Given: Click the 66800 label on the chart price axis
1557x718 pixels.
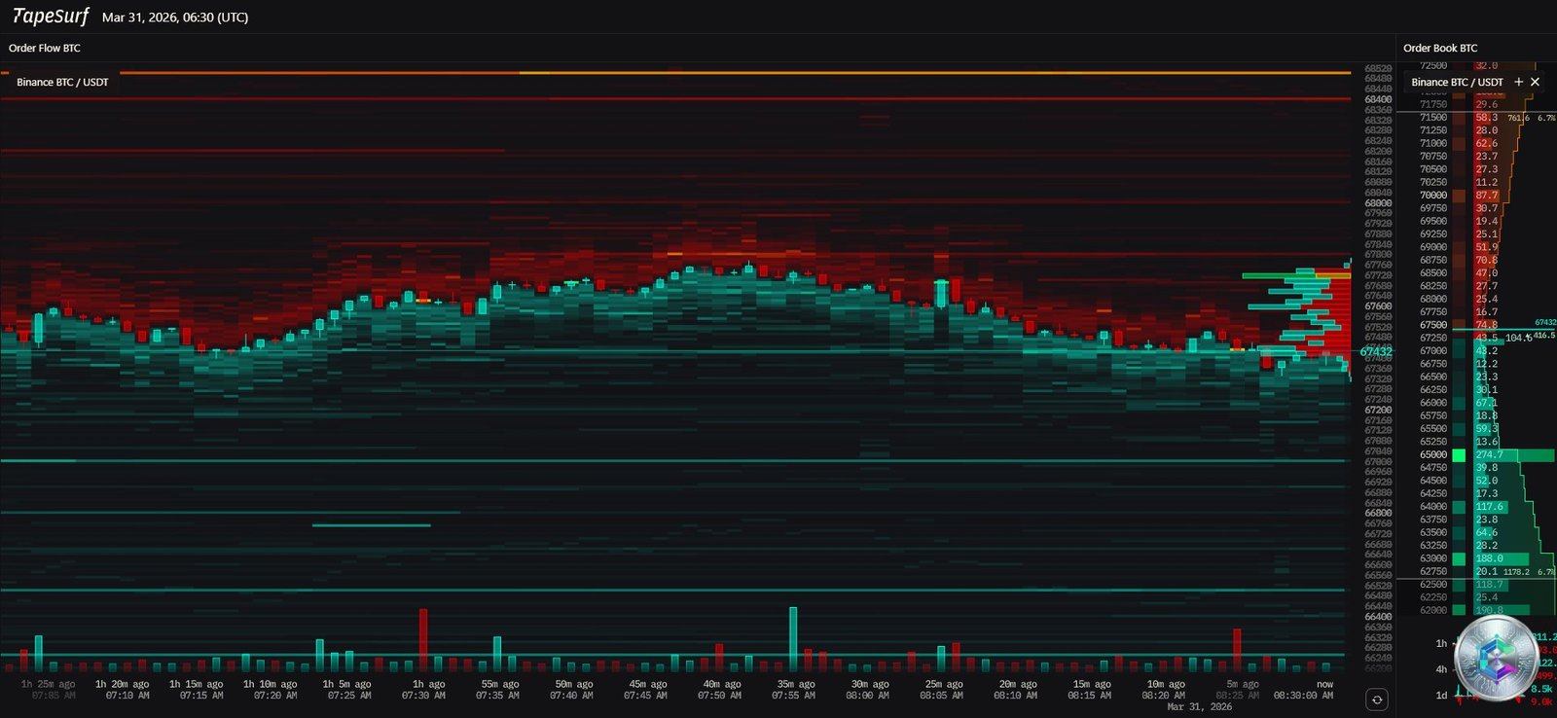Looking at the screenshot, I should pos(1377,513).
